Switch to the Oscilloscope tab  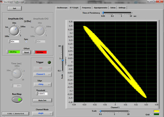click(62, 8)
